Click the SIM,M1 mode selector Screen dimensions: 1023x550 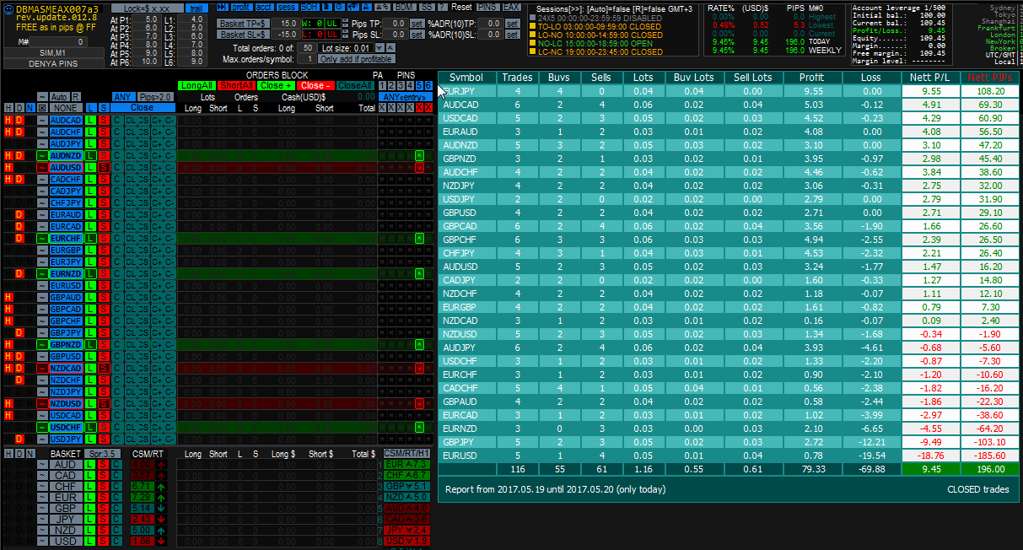point(52,52)
